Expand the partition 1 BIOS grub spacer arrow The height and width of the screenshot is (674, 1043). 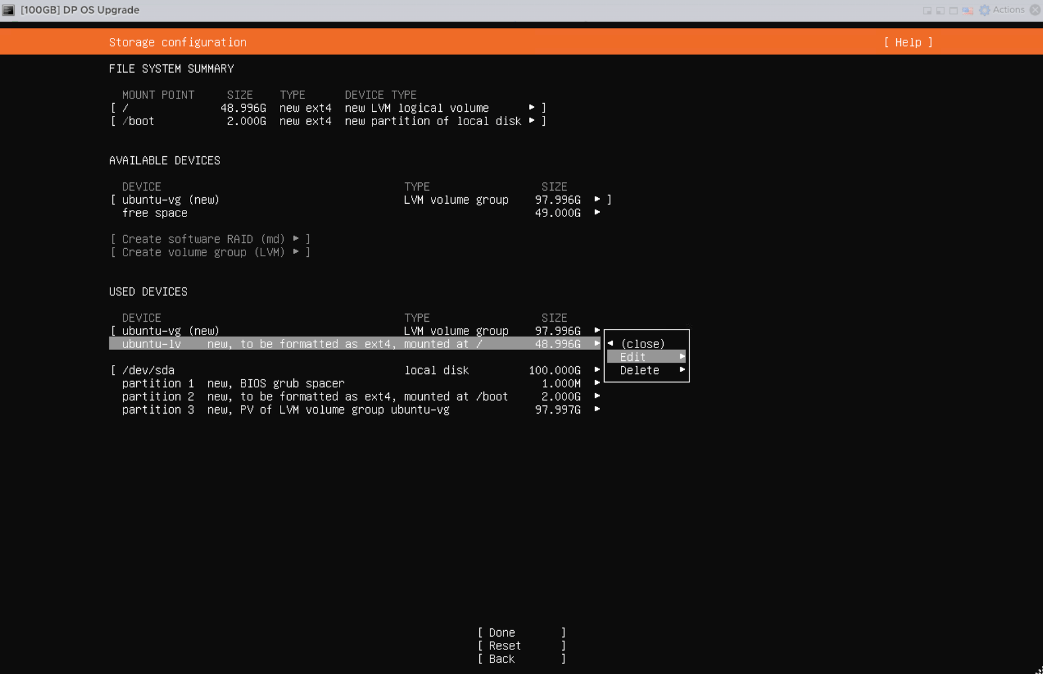[x=597, y=383]
